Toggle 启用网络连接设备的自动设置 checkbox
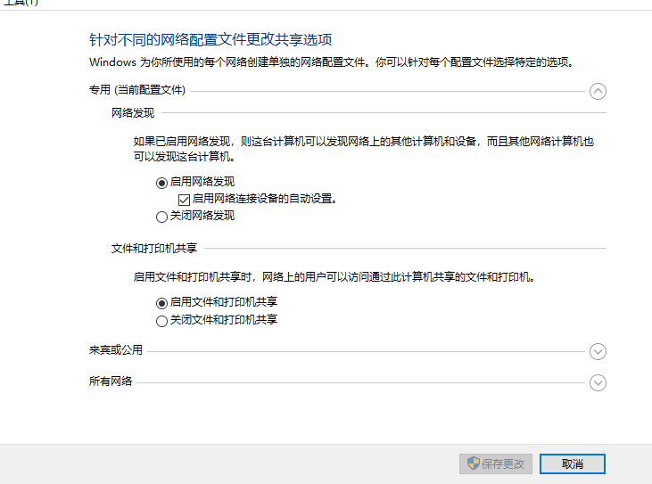The image size is (652, 484). click(184, 200)
